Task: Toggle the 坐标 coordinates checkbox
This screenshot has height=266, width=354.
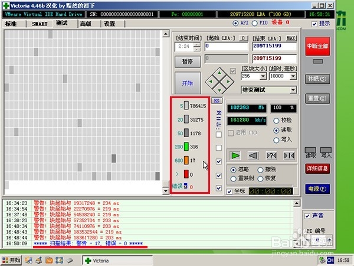Action: pos(230,192)
